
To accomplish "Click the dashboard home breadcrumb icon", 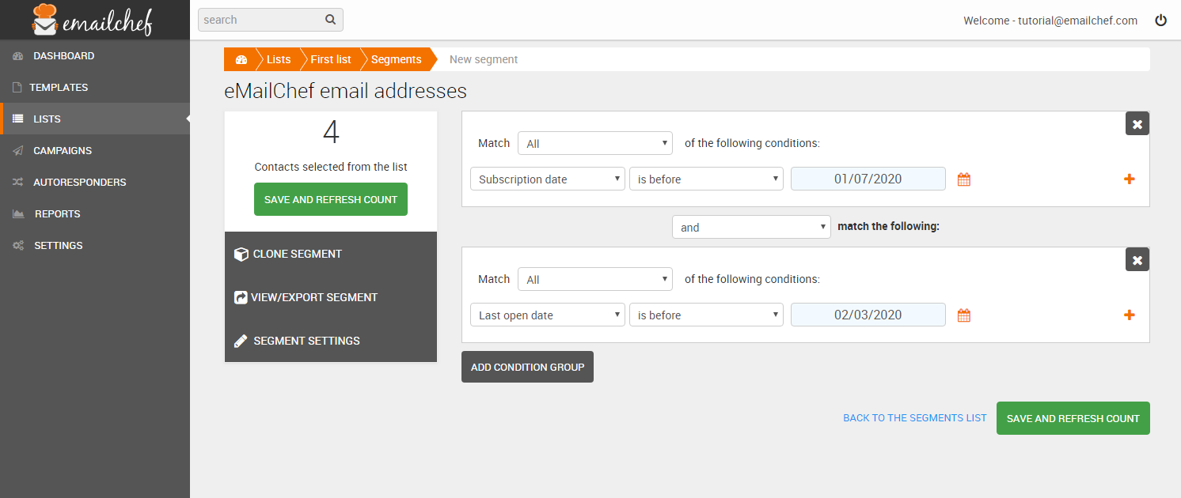I will 241,59.
